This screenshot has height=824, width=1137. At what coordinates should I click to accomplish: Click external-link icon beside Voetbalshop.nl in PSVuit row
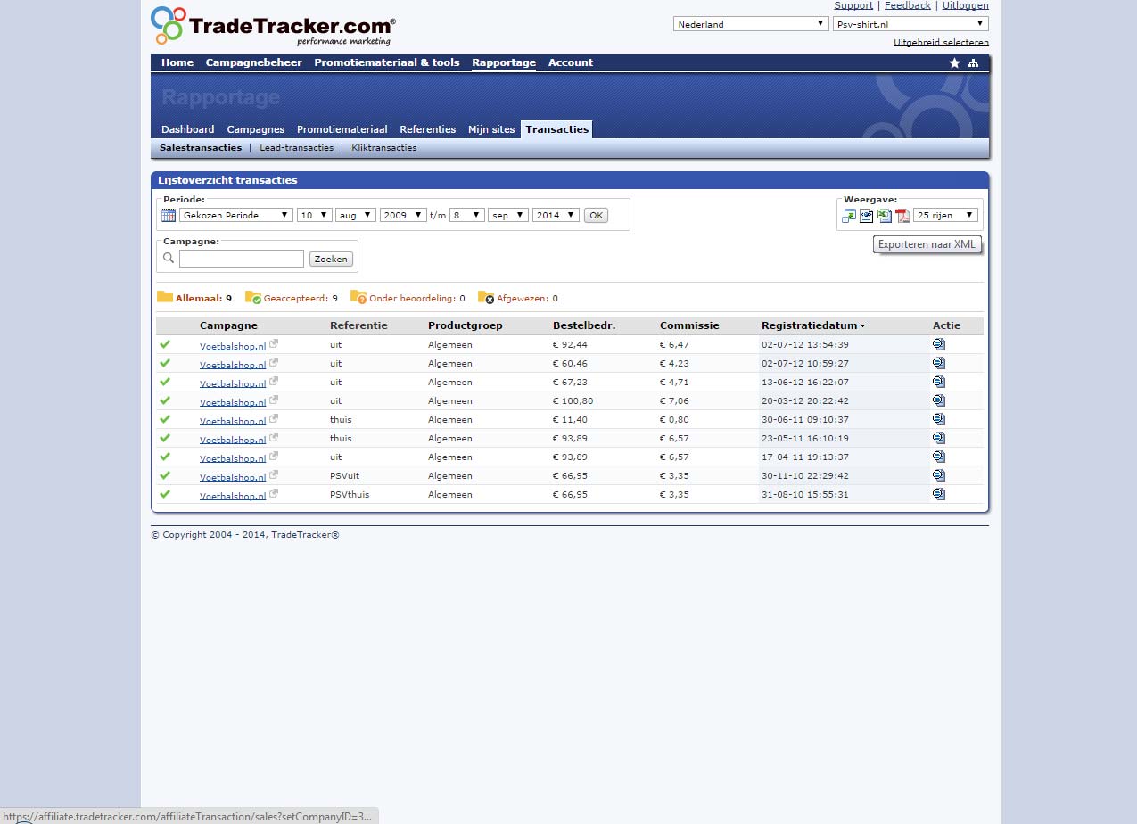click(x=274, y=474)
